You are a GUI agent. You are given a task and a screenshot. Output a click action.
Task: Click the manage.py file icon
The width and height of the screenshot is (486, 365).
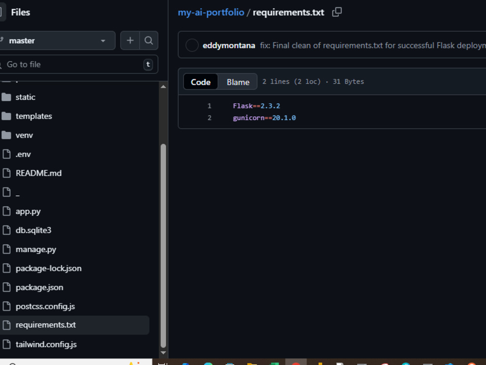pos(6,249)
